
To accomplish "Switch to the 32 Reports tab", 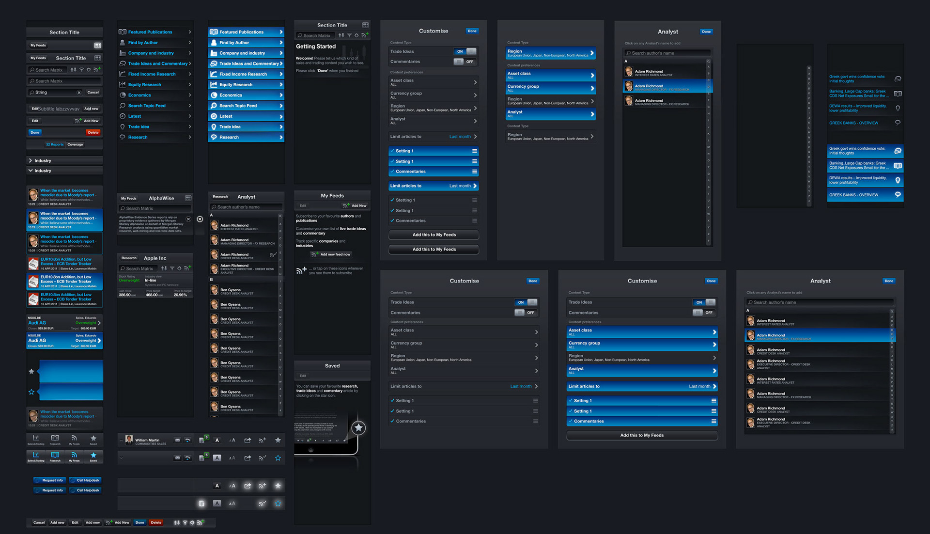I will 55,144.
